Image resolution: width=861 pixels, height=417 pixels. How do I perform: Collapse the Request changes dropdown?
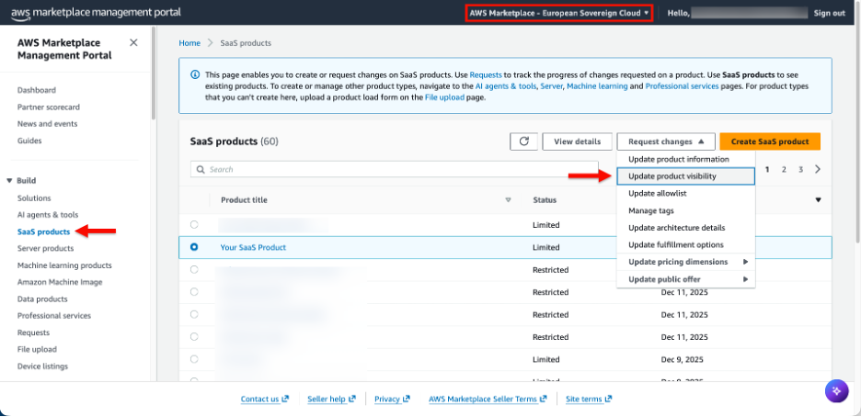click(665, 141)
